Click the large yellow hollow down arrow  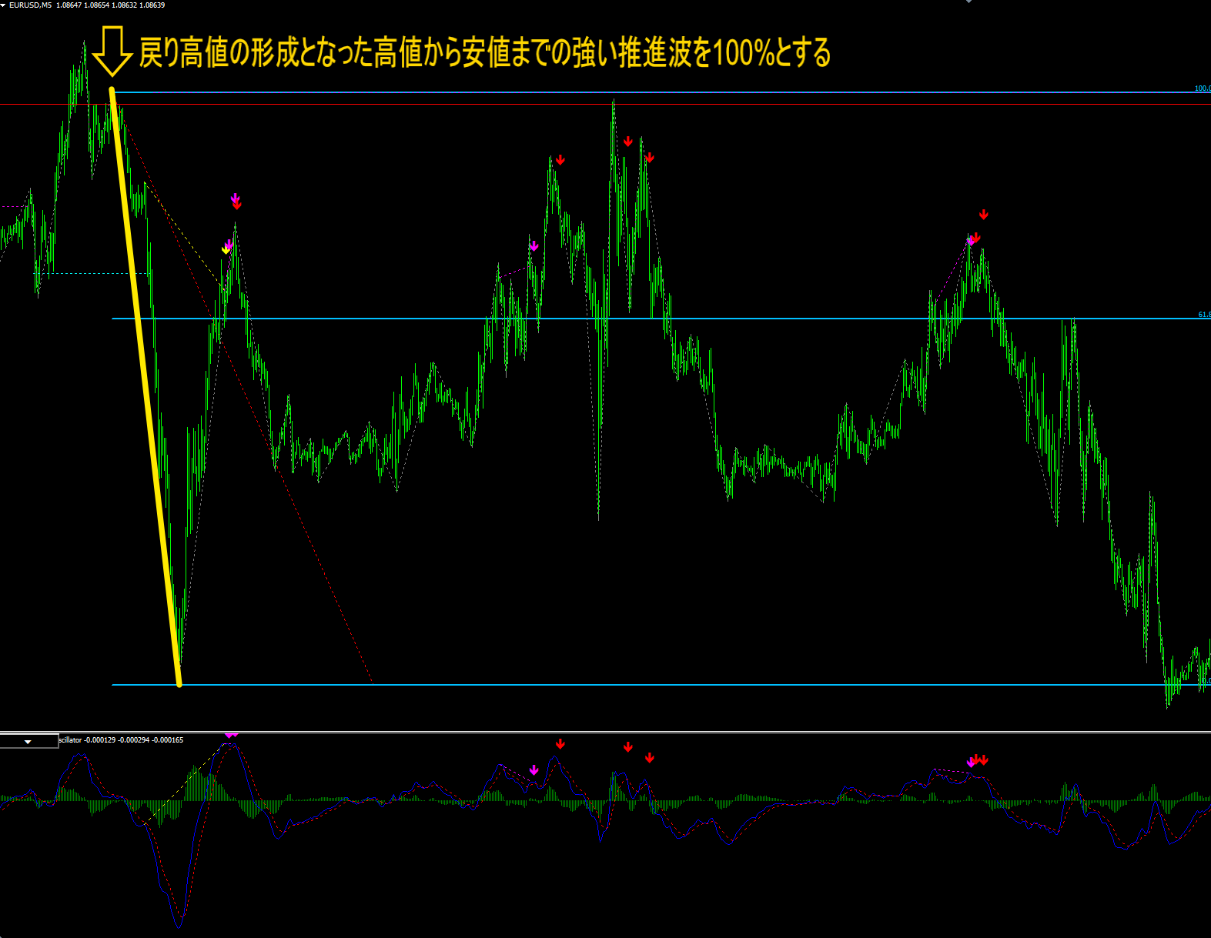pyautogui.click(x=112, y=52)
